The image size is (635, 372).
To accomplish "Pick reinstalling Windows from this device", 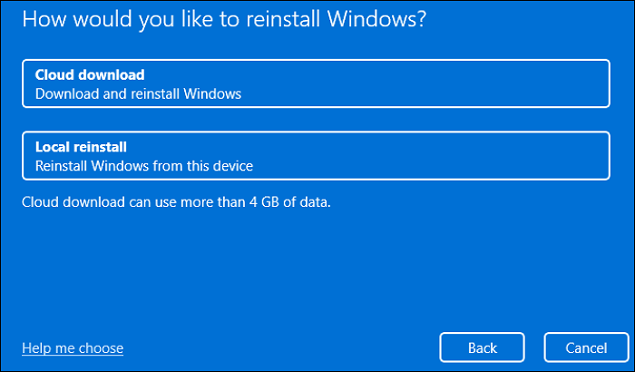I will point(313,155).
